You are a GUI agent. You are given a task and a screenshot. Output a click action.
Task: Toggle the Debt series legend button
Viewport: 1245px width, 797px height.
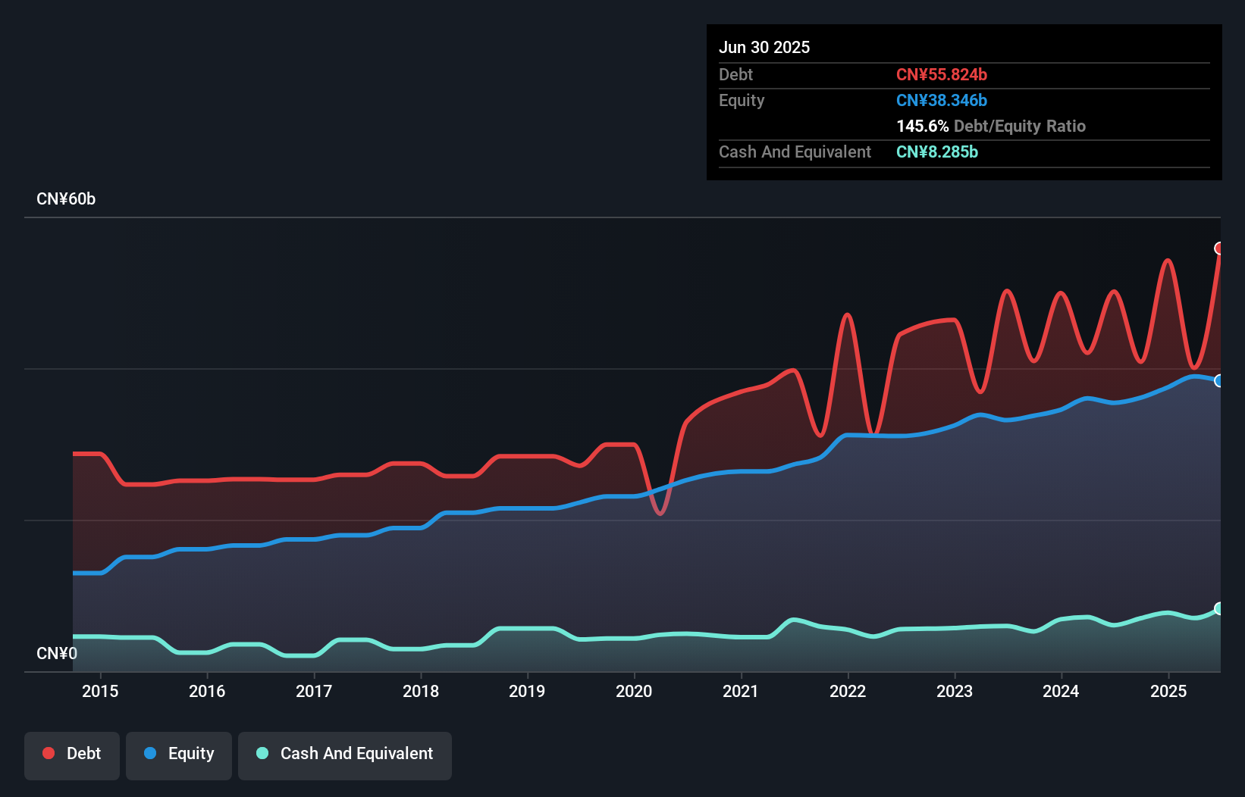(72, 755)
